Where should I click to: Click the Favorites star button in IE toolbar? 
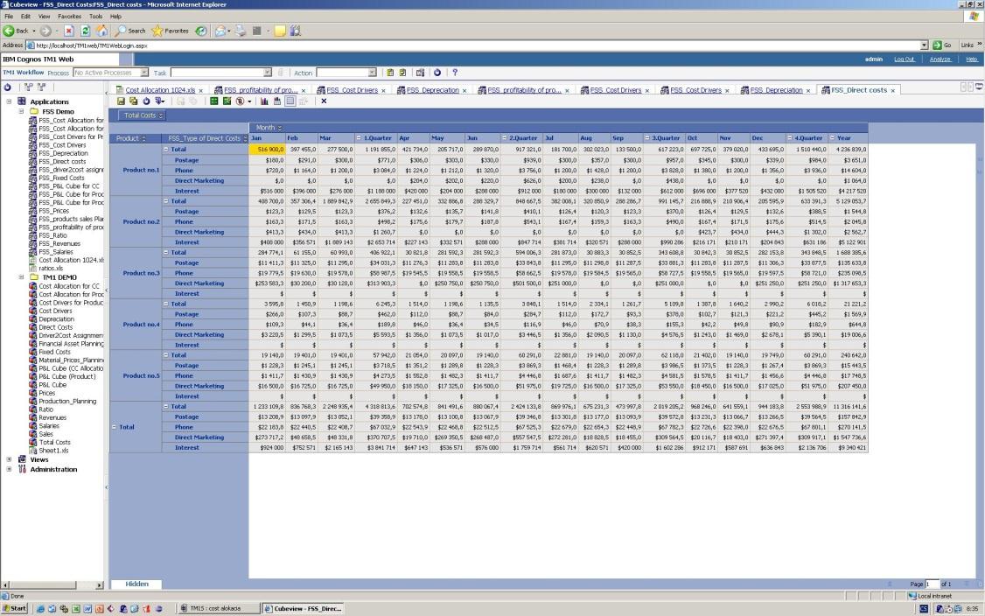coord(171,31)
